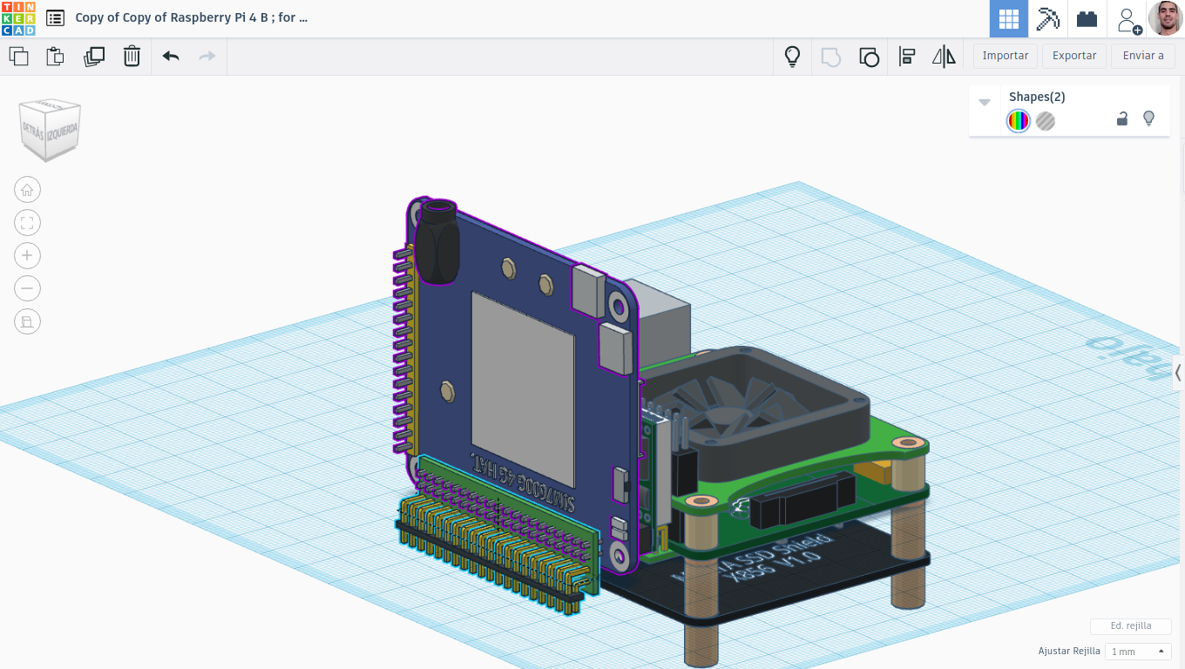The image size is (1185, 669).
Task: Select the multicolor solid swatch
Action: (1018, 121)
